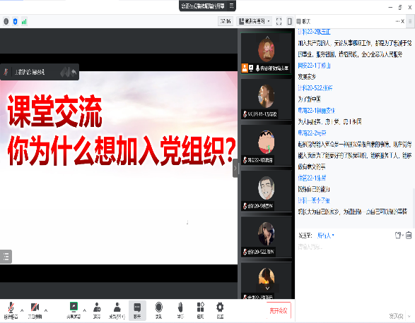Click the blue security shield icon
Screen dimensions: 415x323
click(15, 21)
